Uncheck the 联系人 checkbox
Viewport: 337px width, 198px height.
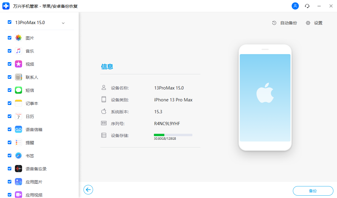[x=10, y=77]
